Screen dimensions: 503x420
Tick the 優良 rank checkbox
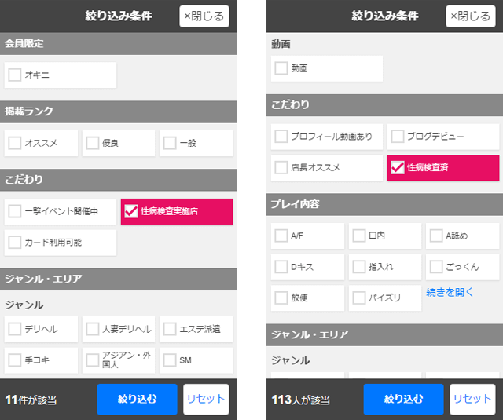[x=93, y=143]
